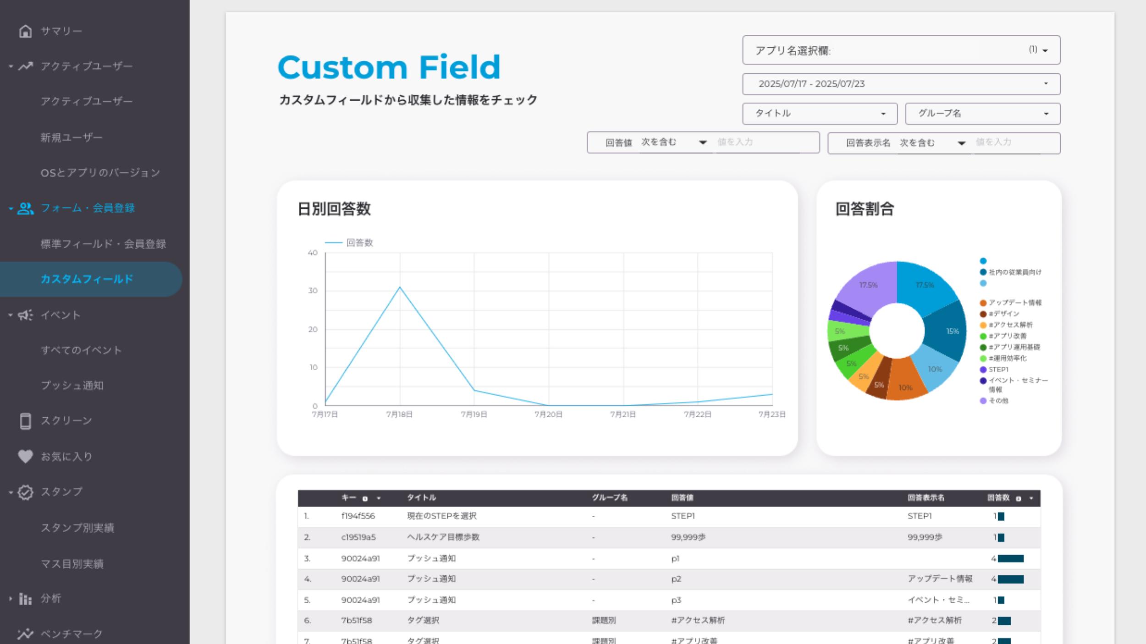Click 現在のSTEPを選択 title cell
The height and width of the screenshot is (644, 1146).
click(x=442, y=516)
